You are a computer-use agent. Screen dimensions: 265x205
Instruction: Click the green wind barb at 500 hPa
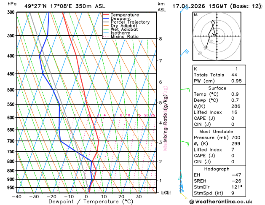point(185,89)
